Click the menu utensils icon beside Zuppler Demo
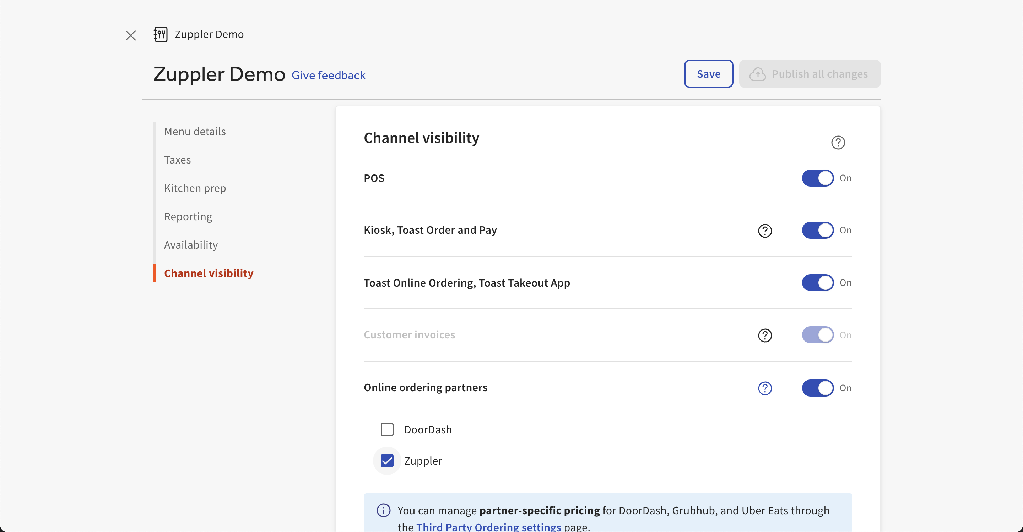Screen dimensions: 1023x532 (161, 34)
